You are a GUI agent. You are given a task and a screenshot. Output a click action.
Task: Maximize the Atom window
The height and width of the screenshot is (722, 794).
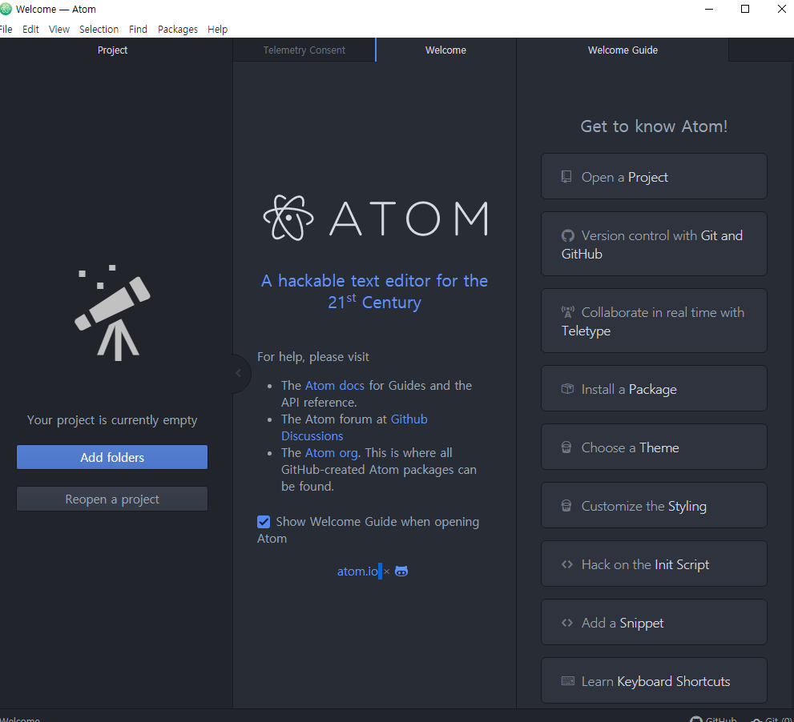point(745,9)
